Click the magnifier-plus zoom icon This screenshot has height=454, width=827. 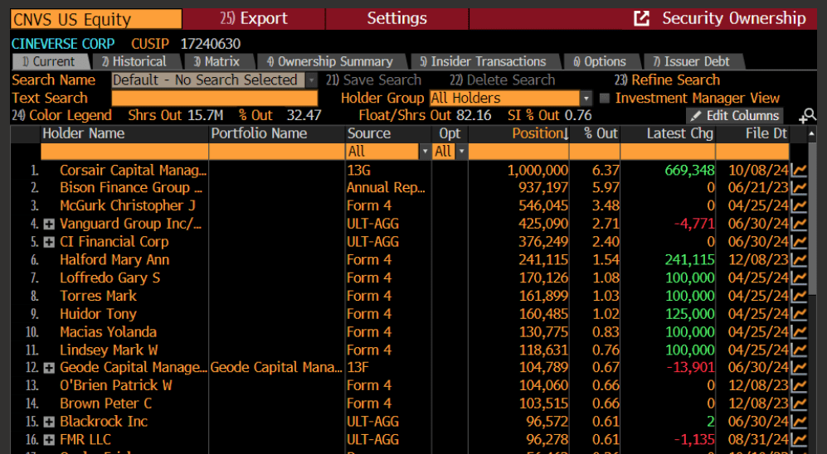tap(807, 116)
